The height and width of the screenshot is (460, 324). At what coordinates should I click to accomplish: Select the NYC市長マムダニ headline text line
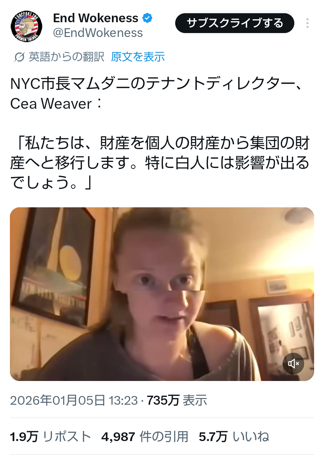[x=156, y=84]
